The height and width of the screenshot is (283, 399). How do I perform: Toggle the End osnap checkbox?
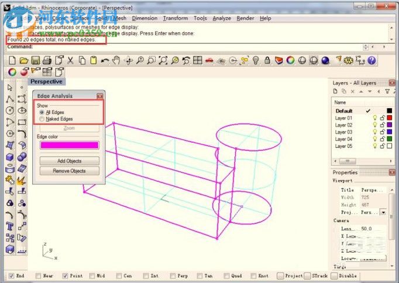12,275
